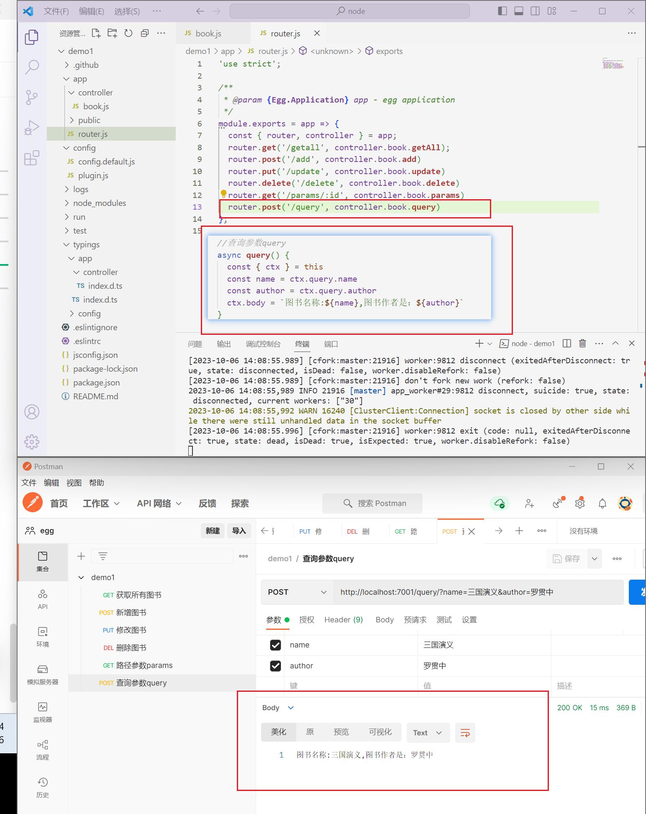This screenshot has width=646, height=814.
Task: Open the VS Code Accounts menu
Action: (x=32, y=412)
